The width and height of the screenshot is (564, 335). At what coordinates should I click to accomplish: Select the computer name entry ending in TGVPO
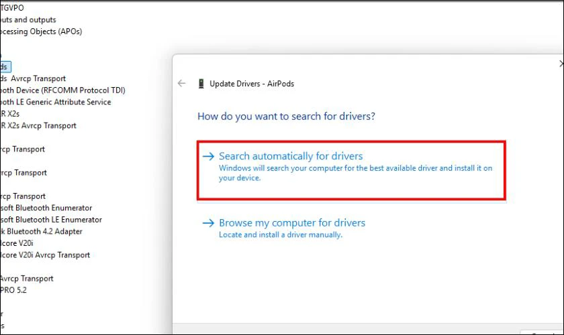[x=12, y=8]
